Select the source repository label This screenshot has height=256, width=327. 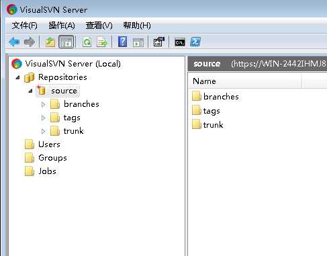click(64, 91)
